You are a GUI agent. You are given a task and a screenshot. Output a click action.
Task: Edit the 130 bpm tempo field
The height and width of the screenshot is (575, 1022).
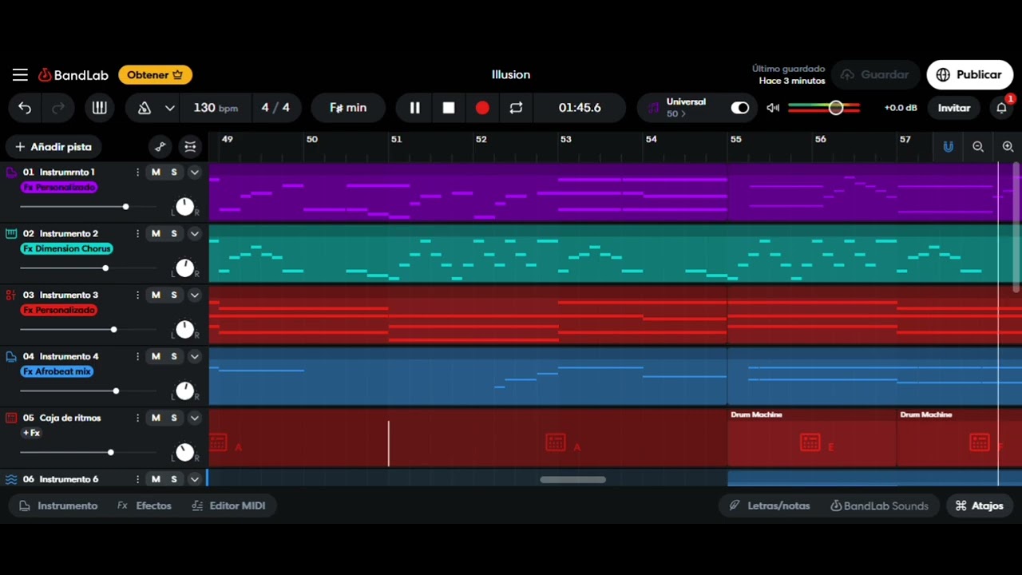pos(216,108)
